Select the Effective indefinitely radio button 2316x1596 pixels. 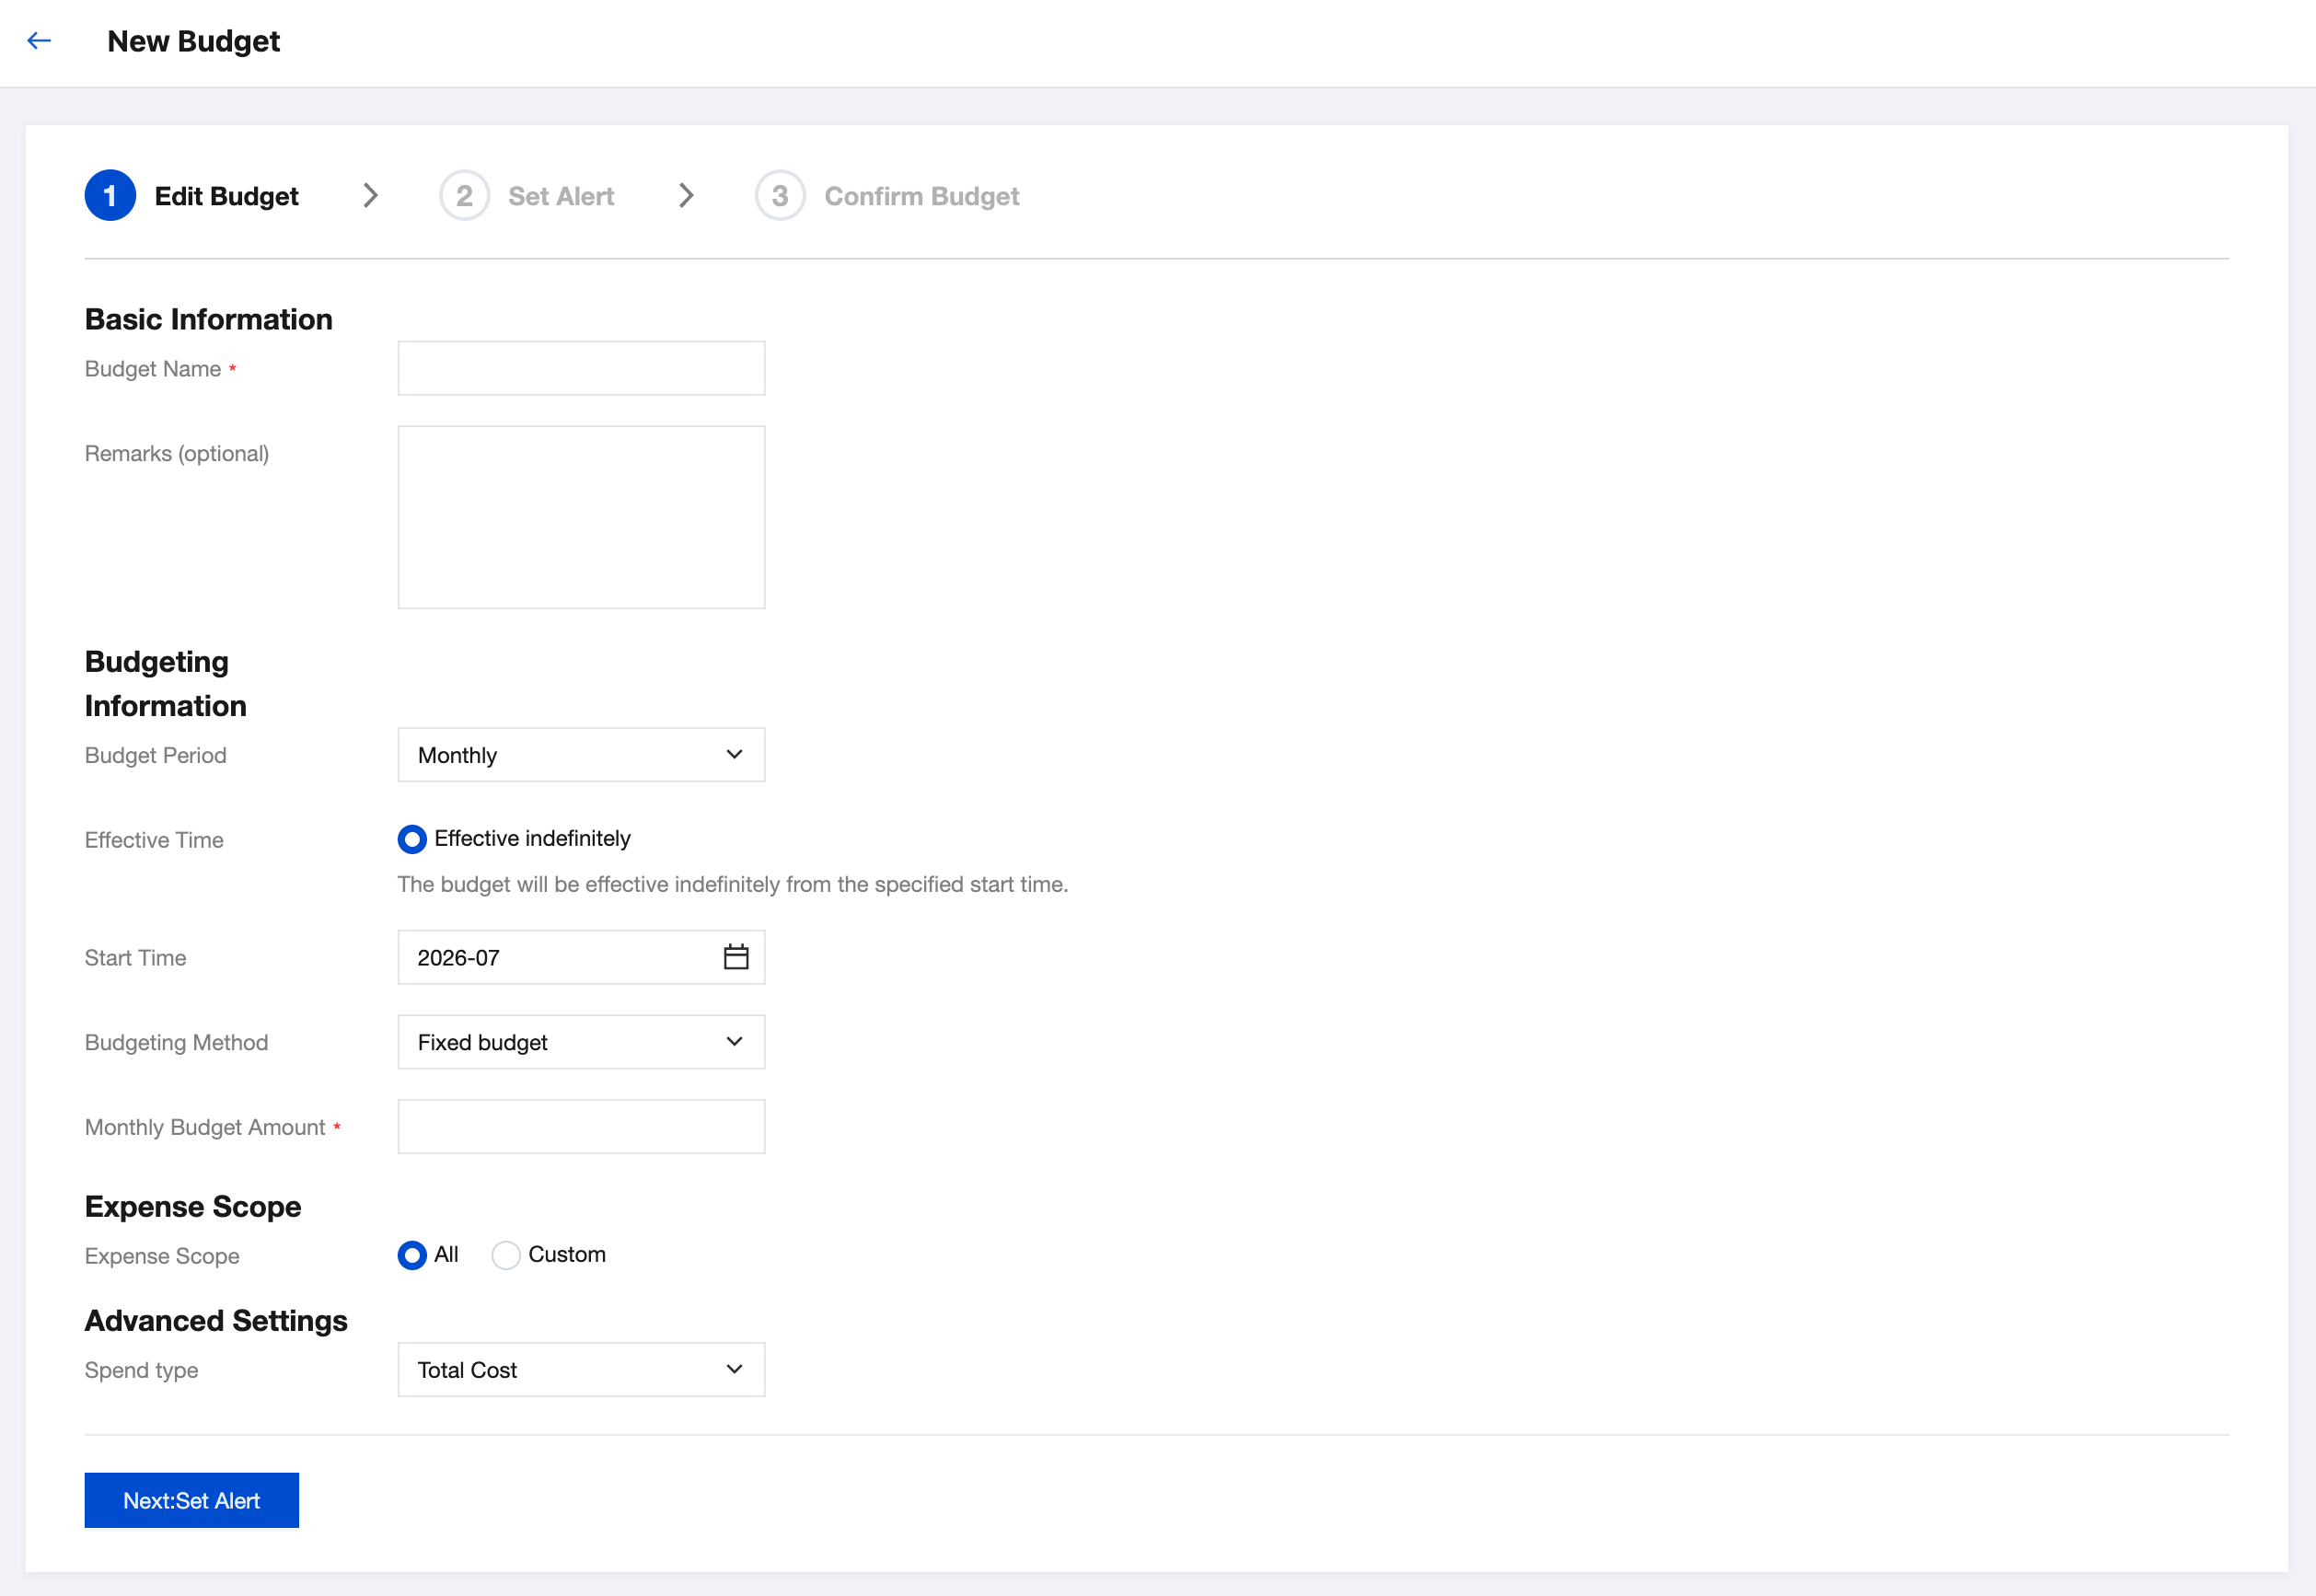[x=412, y=839]
